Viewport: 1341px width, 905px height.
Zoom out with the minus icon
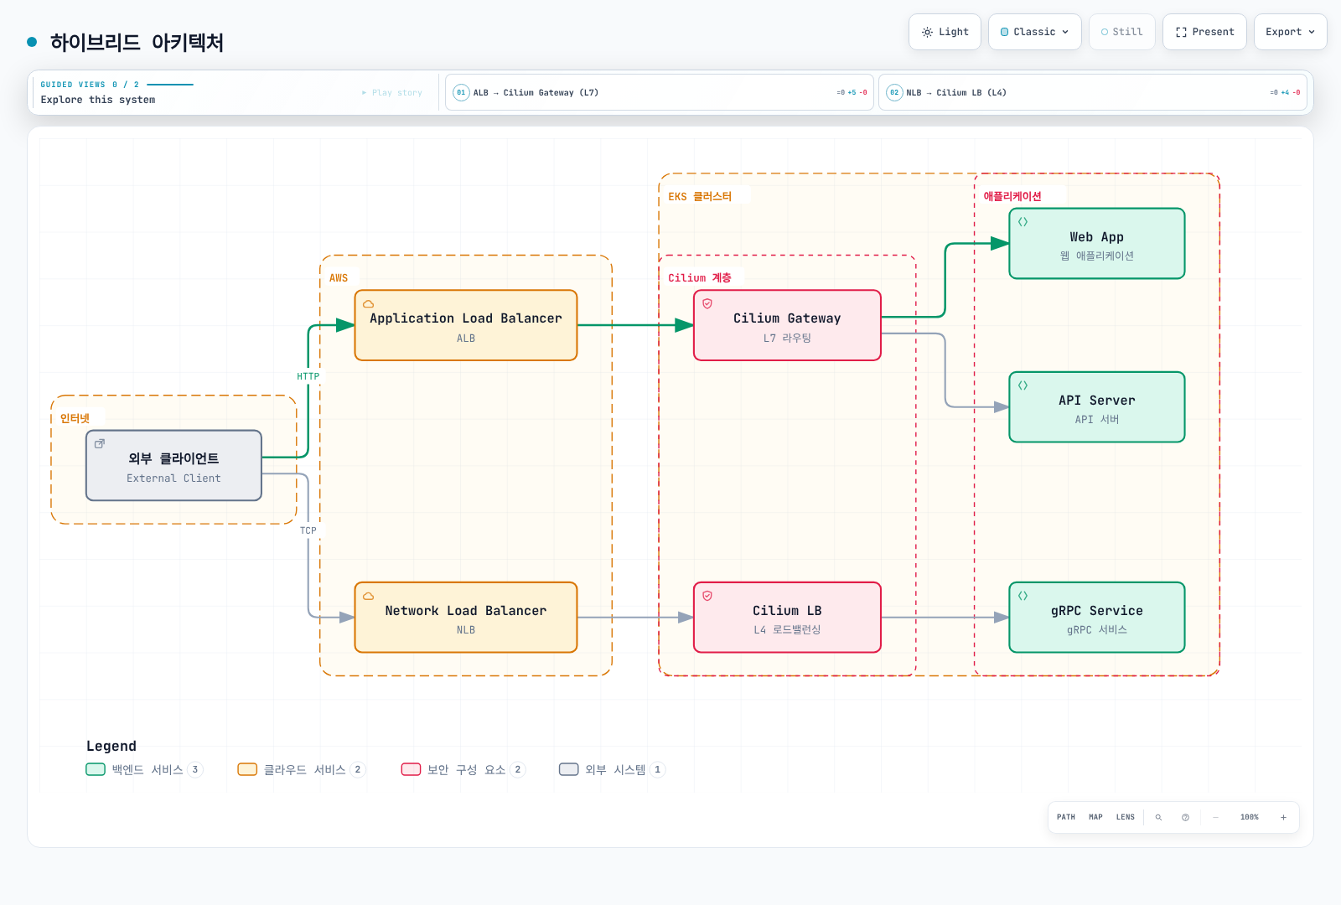[1215, 817]
